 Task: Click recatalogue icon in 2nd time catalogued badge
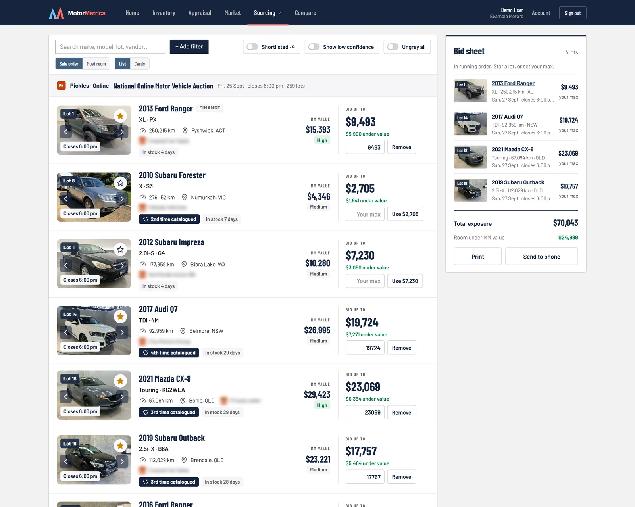(146, 219)
